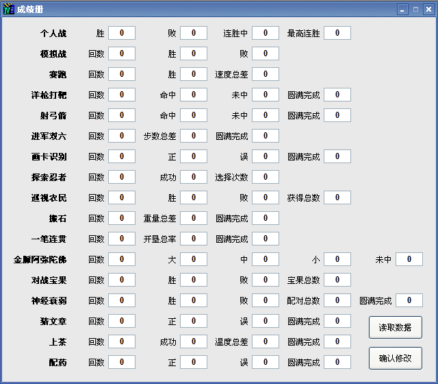This screenshot has width=438, height=384.
Task: Minimize the 成绩册 window
Action: 402,10
